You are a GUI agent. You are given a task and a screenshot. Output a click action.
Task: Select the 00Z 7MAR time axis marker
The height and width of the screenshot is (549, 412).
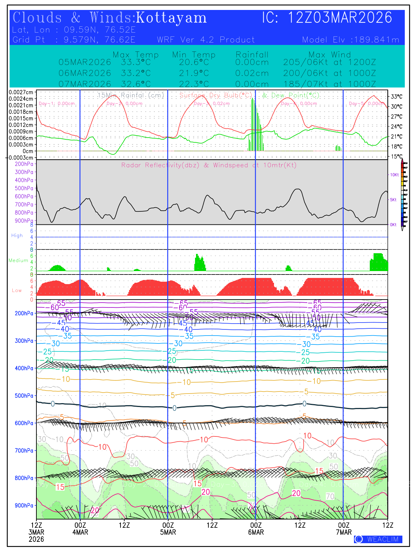point(344,528)
